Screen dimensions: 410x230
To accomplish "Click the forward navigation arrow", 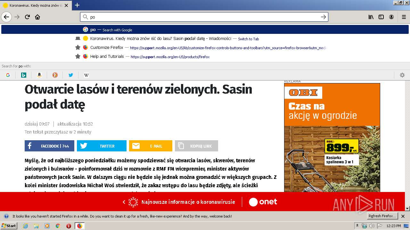I will pos(17,17).
